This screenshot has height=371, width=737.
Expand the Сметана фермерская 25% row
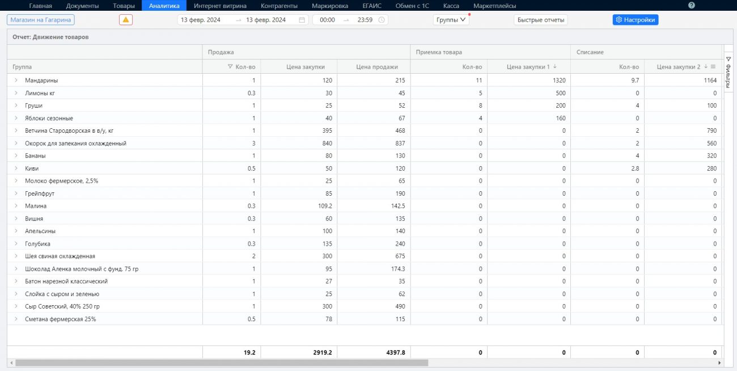[16, 319]
